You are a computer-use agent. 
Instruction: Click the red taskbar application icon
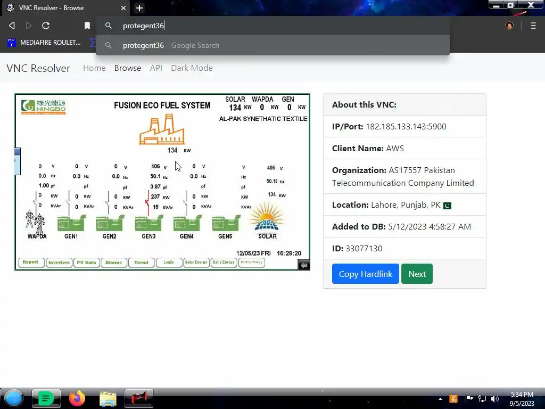139,398
